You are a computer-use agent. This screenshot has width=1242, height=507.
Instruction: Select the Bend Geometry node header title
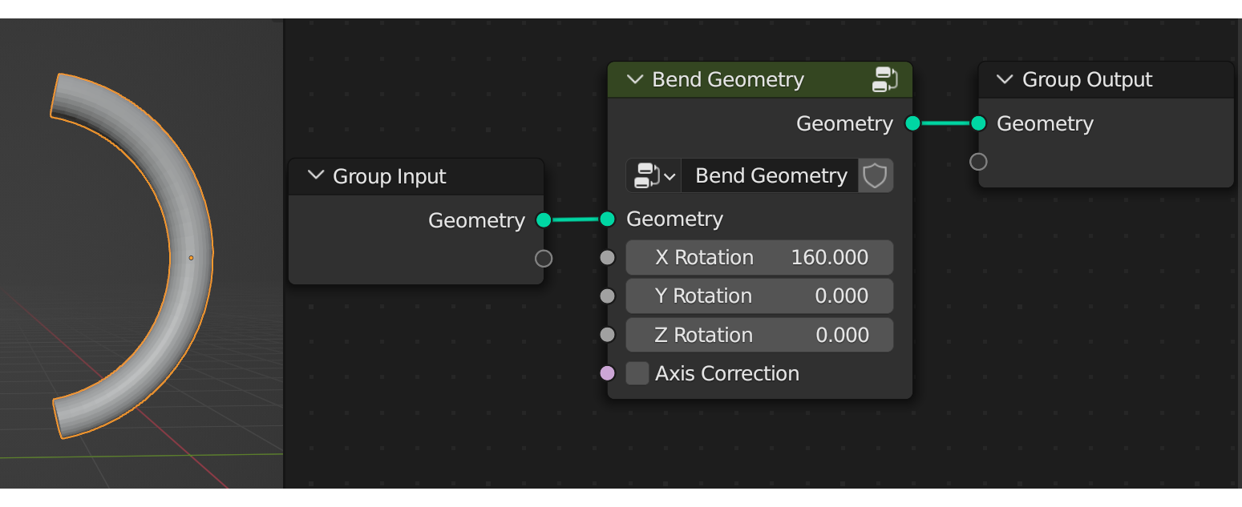tap(728, 79)
